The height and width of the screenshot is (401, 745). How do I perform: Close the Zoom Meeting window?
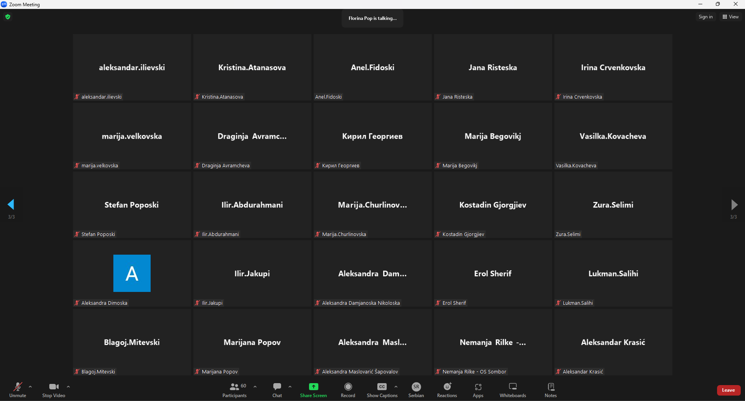click(x=736, y=4)
